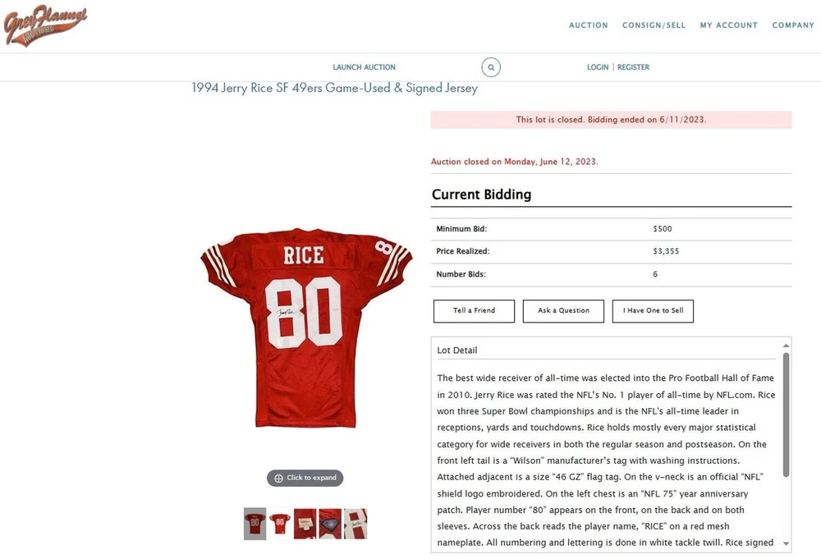Open the CONSIGN/SELL menu
Screen dimensions: 821x559
coord(654,25)
